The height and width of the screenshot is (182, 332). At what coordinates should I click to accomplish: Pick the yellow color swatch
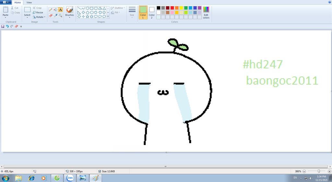pos(181,8)
